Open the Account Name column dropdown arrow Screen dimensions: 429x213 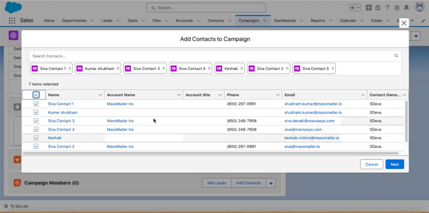[x=179, y=95]
